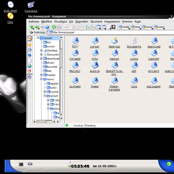The height and width of the screenshot is (174, 174).
Task: Click the grey Forward arrow in toolbar
Action: [42, 27]
